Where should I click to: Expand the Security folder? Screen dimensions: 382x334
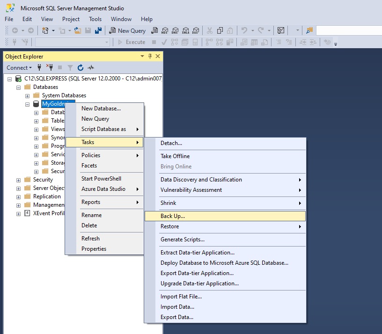[x=19, y=180]
